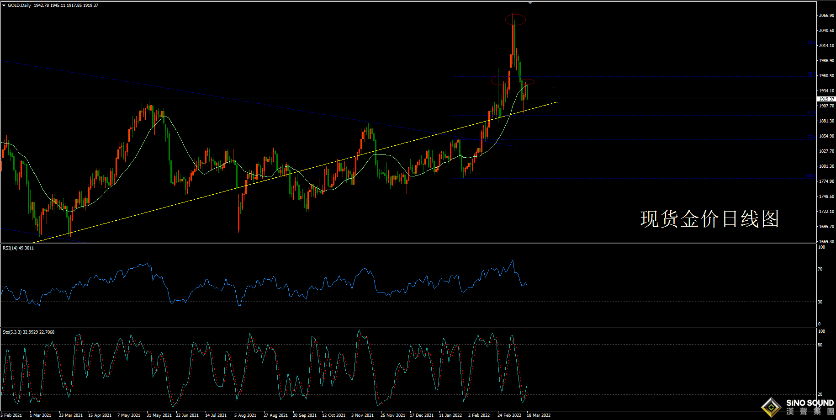Viewport: 836px width, 420px height.
Task: Click the Sino Sound diamond logo
Action: 772,407
